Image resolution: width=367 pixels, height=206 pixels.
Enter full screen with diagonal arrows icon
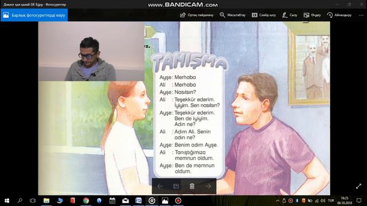358,186
